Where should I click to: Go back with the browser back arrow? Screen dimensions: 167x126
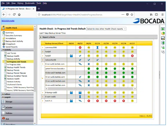(x=4, y=14)
